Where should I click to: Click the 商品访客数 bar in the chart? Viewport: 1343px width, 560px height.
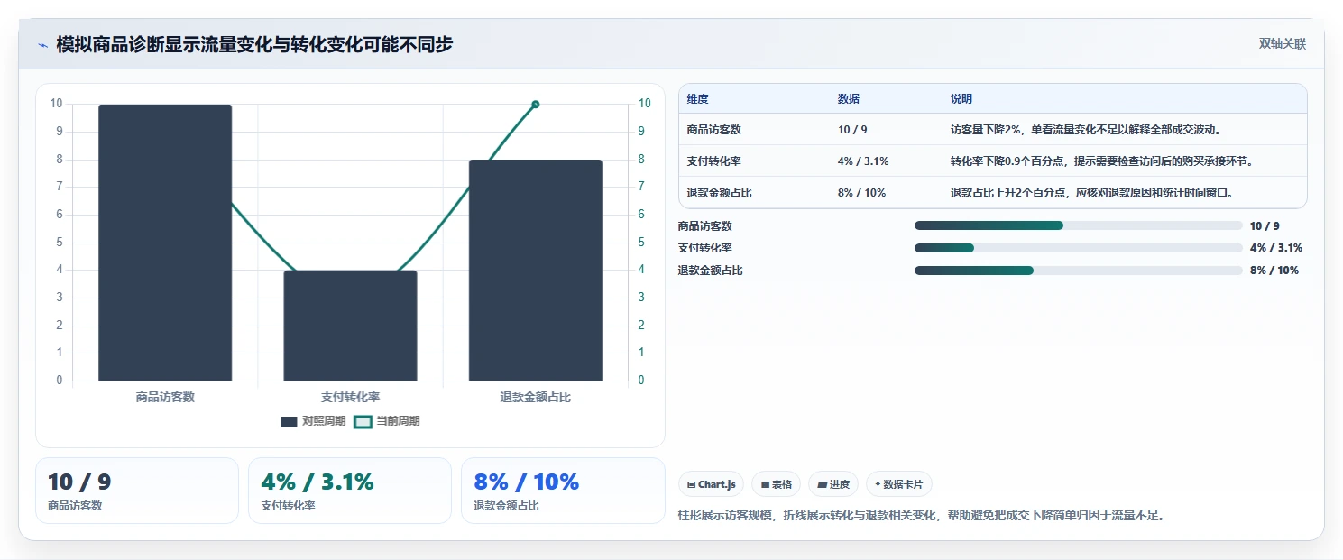tap(165, 243)
